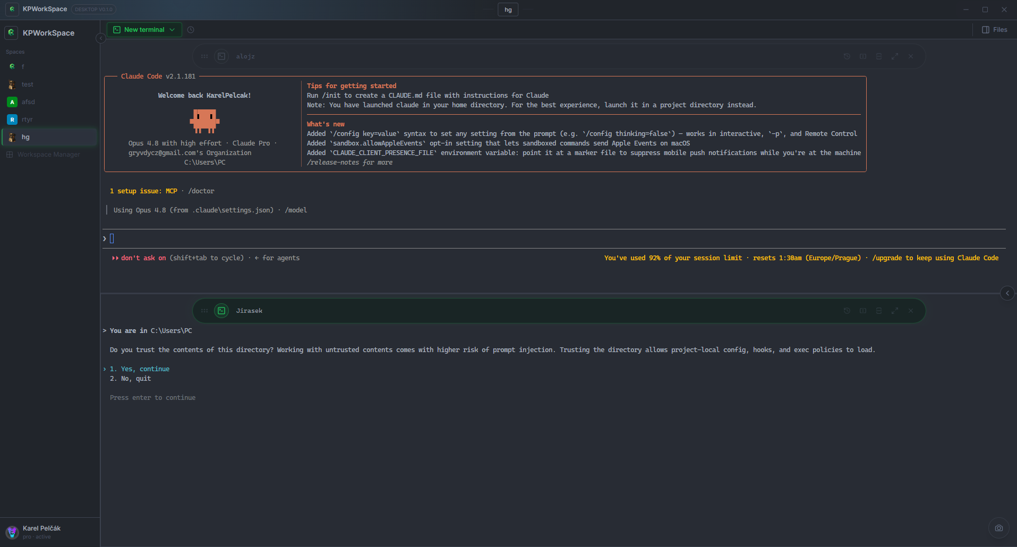Image resolution: width=1017 pixels, height=547 pixels.
Task: Select the 'rtyr' space
Action: pos(49,119)
